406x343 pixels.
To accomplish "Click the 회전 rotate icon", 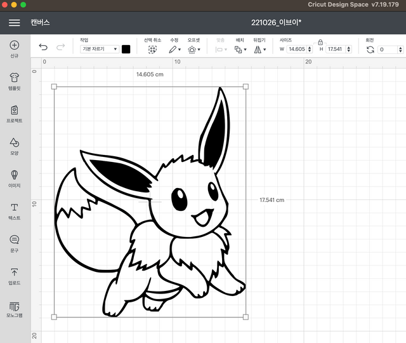I will point(370,50).
